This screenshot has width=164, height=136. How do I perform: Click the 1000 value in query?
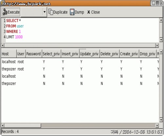click(x=19, y=37)
